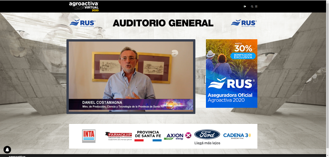Click the Agroactiva logo in footer bar
Screen dimensions: 329x157
[x=17, y=156]
